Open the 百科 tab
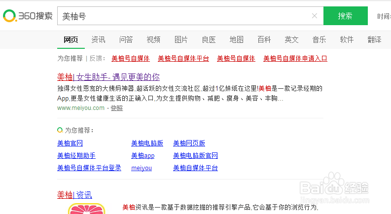 264,39
